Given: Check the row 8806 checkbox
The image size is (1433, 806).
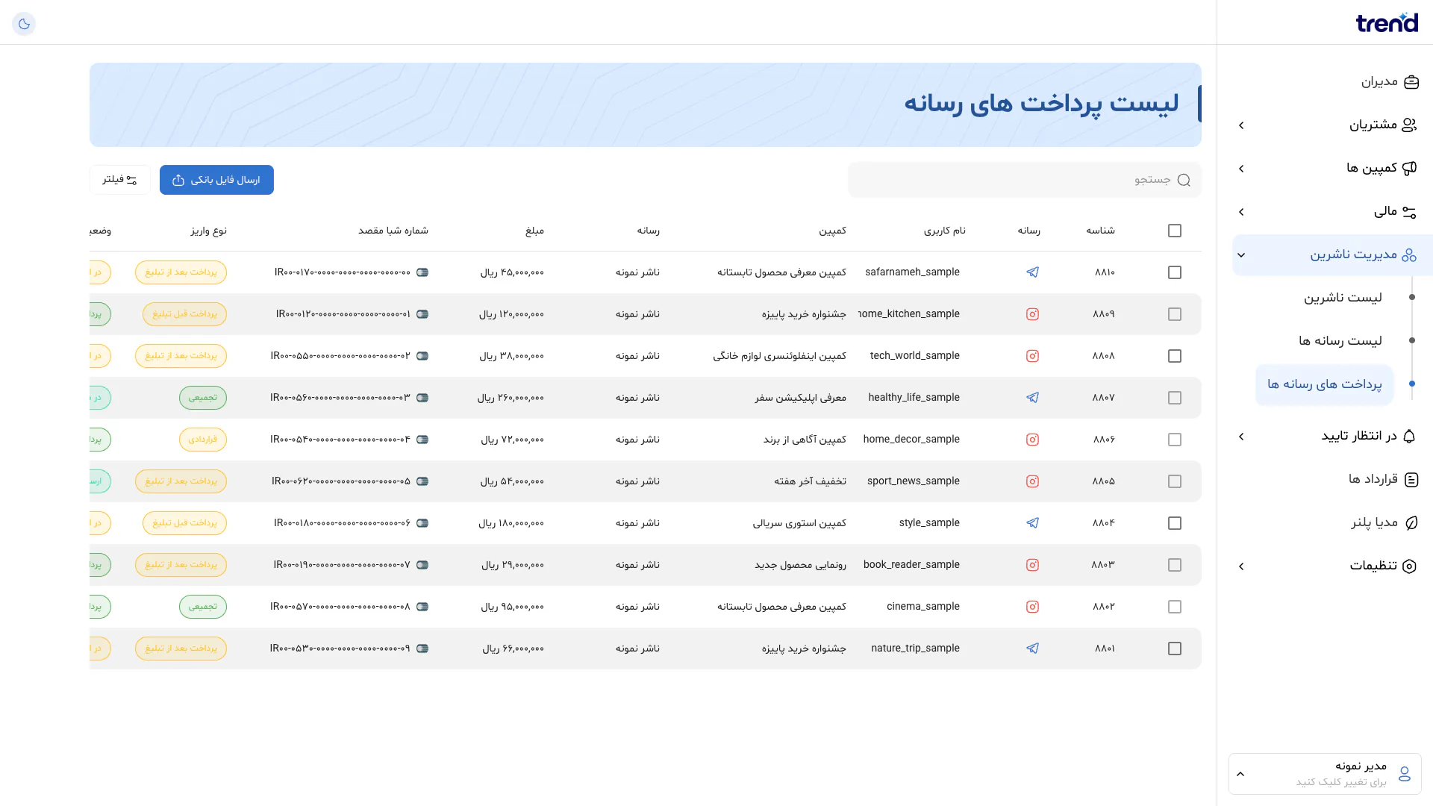Looking at the screenshot, I should (x=1175, y=440).
